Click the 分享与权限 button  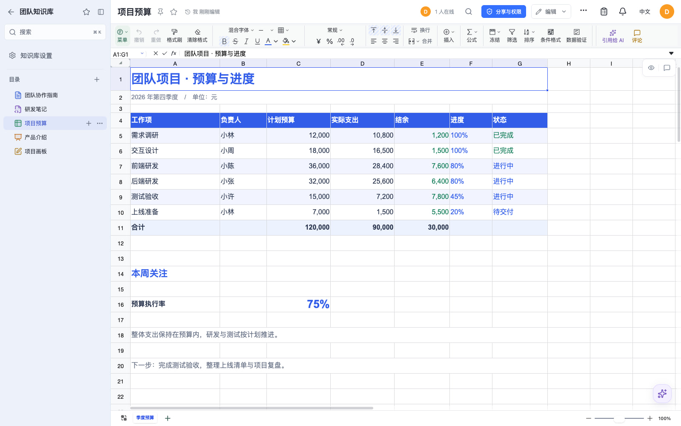[x=504, y=12]
